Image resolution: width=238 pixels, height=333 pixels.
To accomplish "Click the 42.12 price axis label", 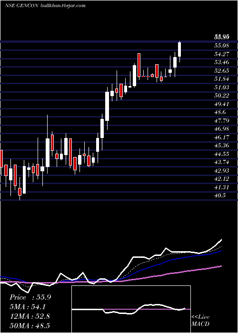I will (221, 179).
